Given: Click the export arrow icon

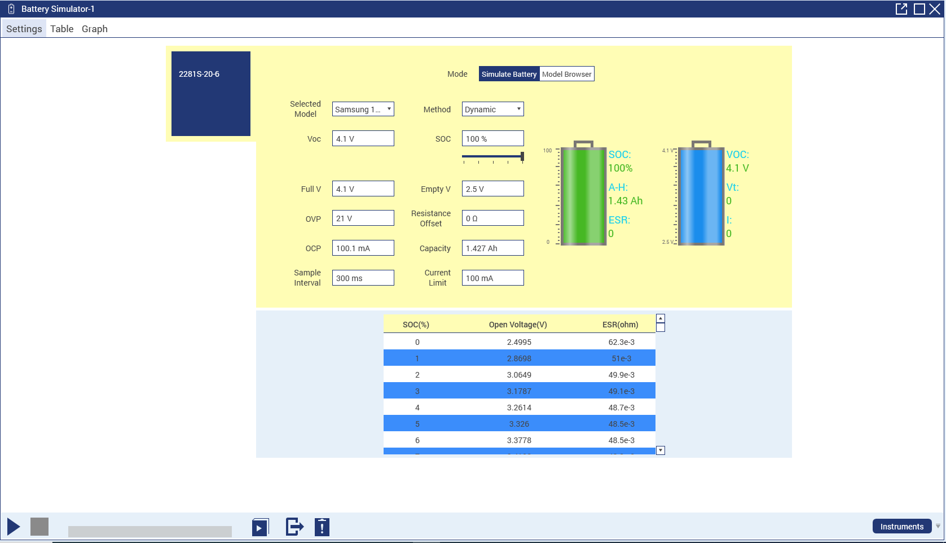Looking at the screenshot, I should (294, 527).
